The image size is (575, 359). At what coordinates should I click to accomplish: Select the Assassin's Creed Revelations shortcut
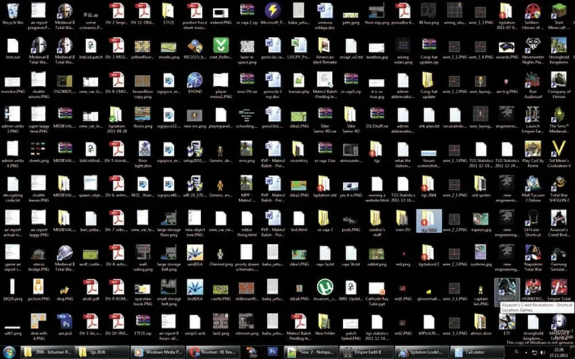507,287
